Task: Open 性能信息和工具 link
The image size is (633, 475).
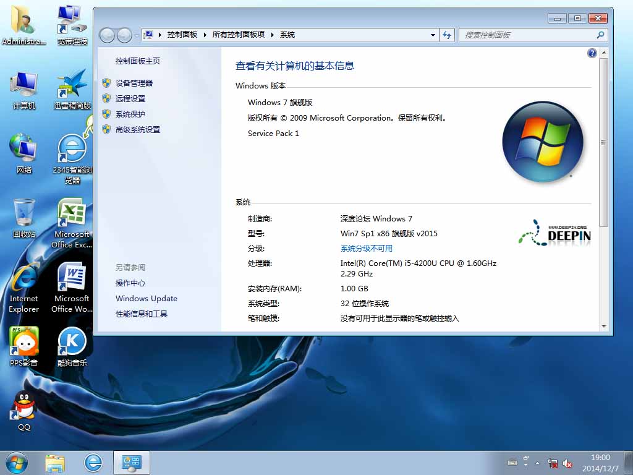Action: pyautogui.click(x=142, y=314)
